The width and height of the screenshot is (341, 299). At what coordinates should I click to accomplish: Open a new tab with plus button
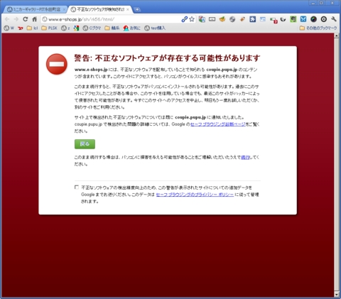(137, 9)
